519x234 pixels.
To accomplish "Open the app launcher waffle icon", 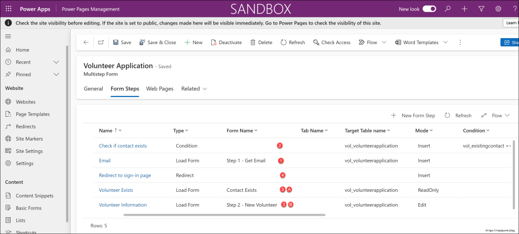I will [9, 9].
